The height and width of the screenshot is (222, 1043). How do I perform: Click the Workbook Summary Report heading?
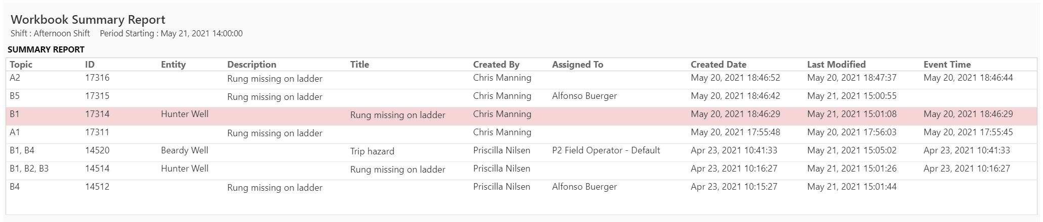[88, 20]
